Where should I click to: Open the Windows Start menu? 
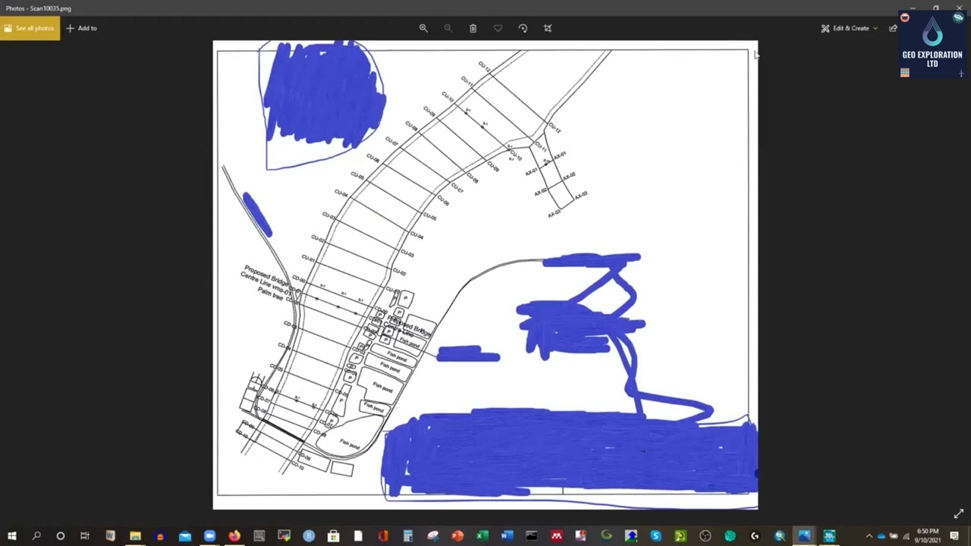[x=12, y=536]
